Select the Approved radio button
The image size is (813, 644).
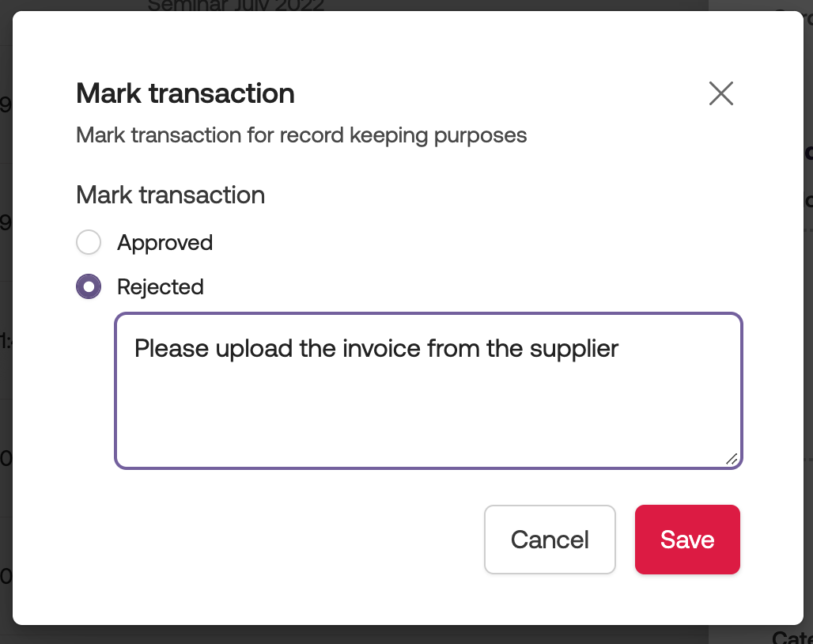(x=89, y=242)
